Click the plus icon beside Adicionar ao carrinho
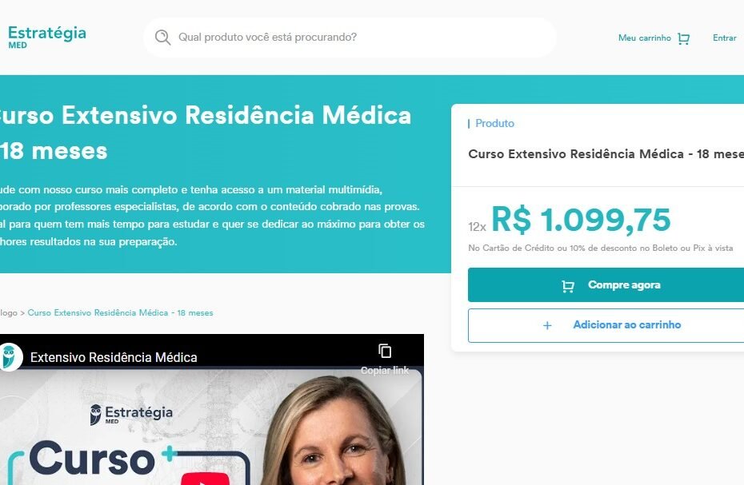744x485 pixels. coord(547,325)
